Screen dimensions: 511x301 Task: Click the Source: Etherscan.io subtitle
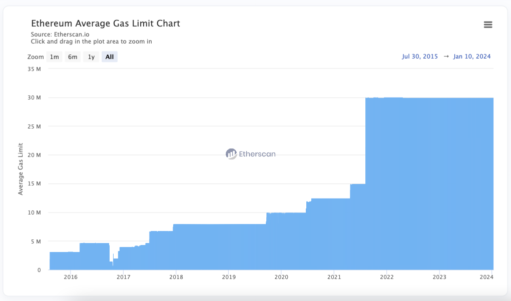(60, 34)
